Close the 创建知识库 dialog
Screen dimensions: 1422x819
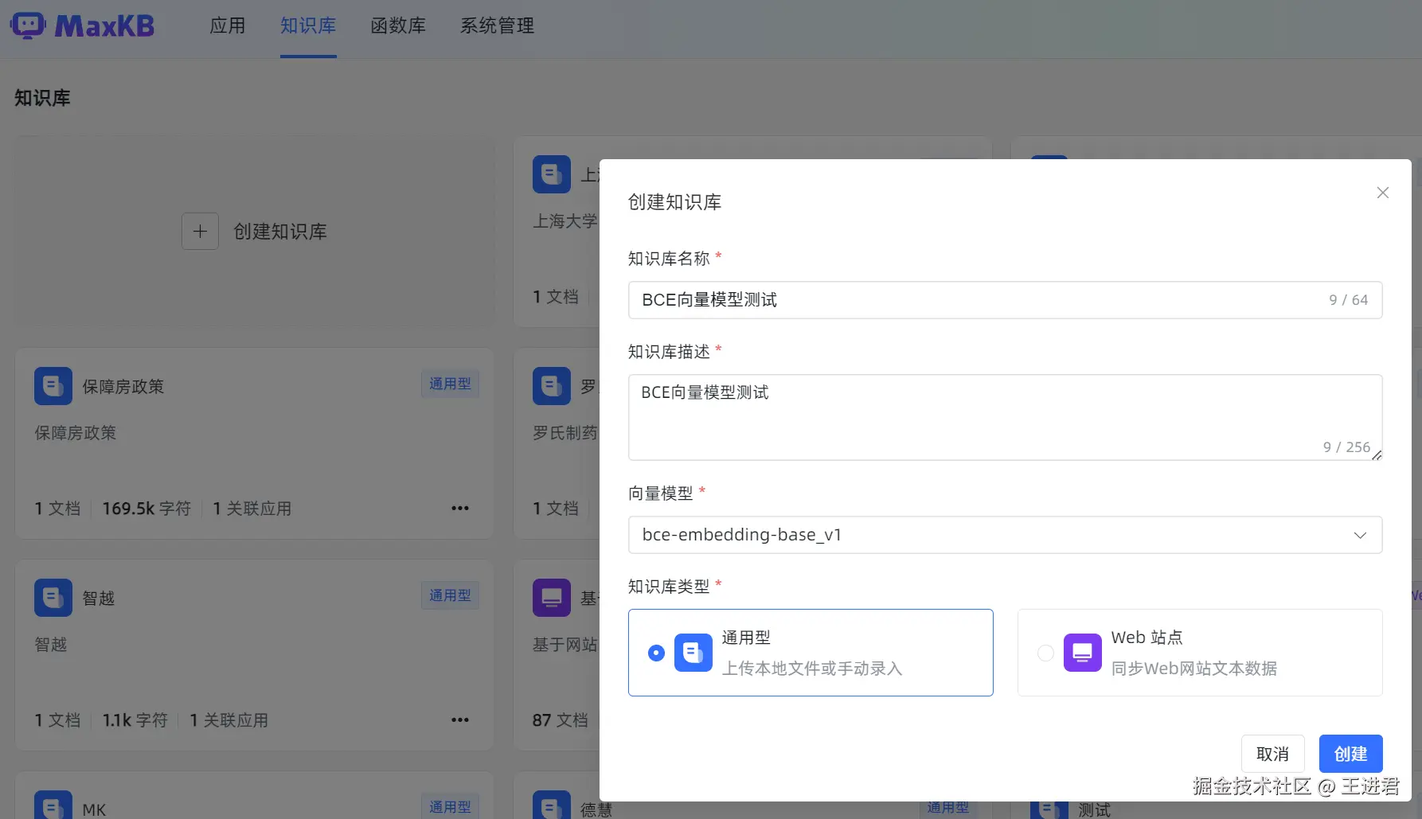point(1383,193)
